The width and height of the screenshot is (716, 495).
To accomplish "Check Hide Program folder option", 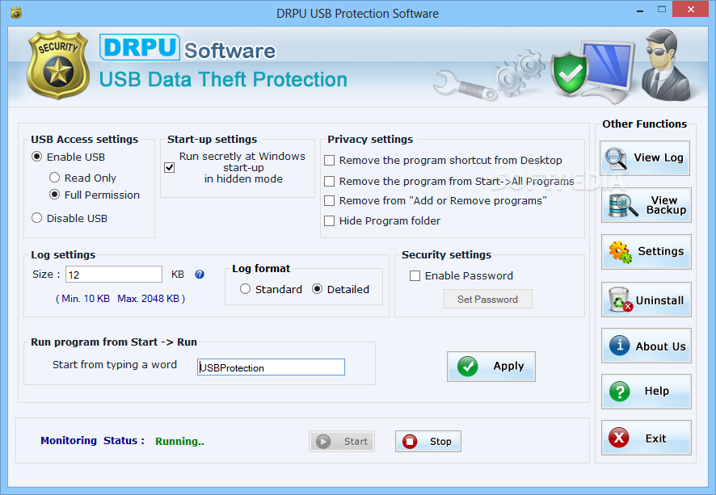I will coord(329,220).
